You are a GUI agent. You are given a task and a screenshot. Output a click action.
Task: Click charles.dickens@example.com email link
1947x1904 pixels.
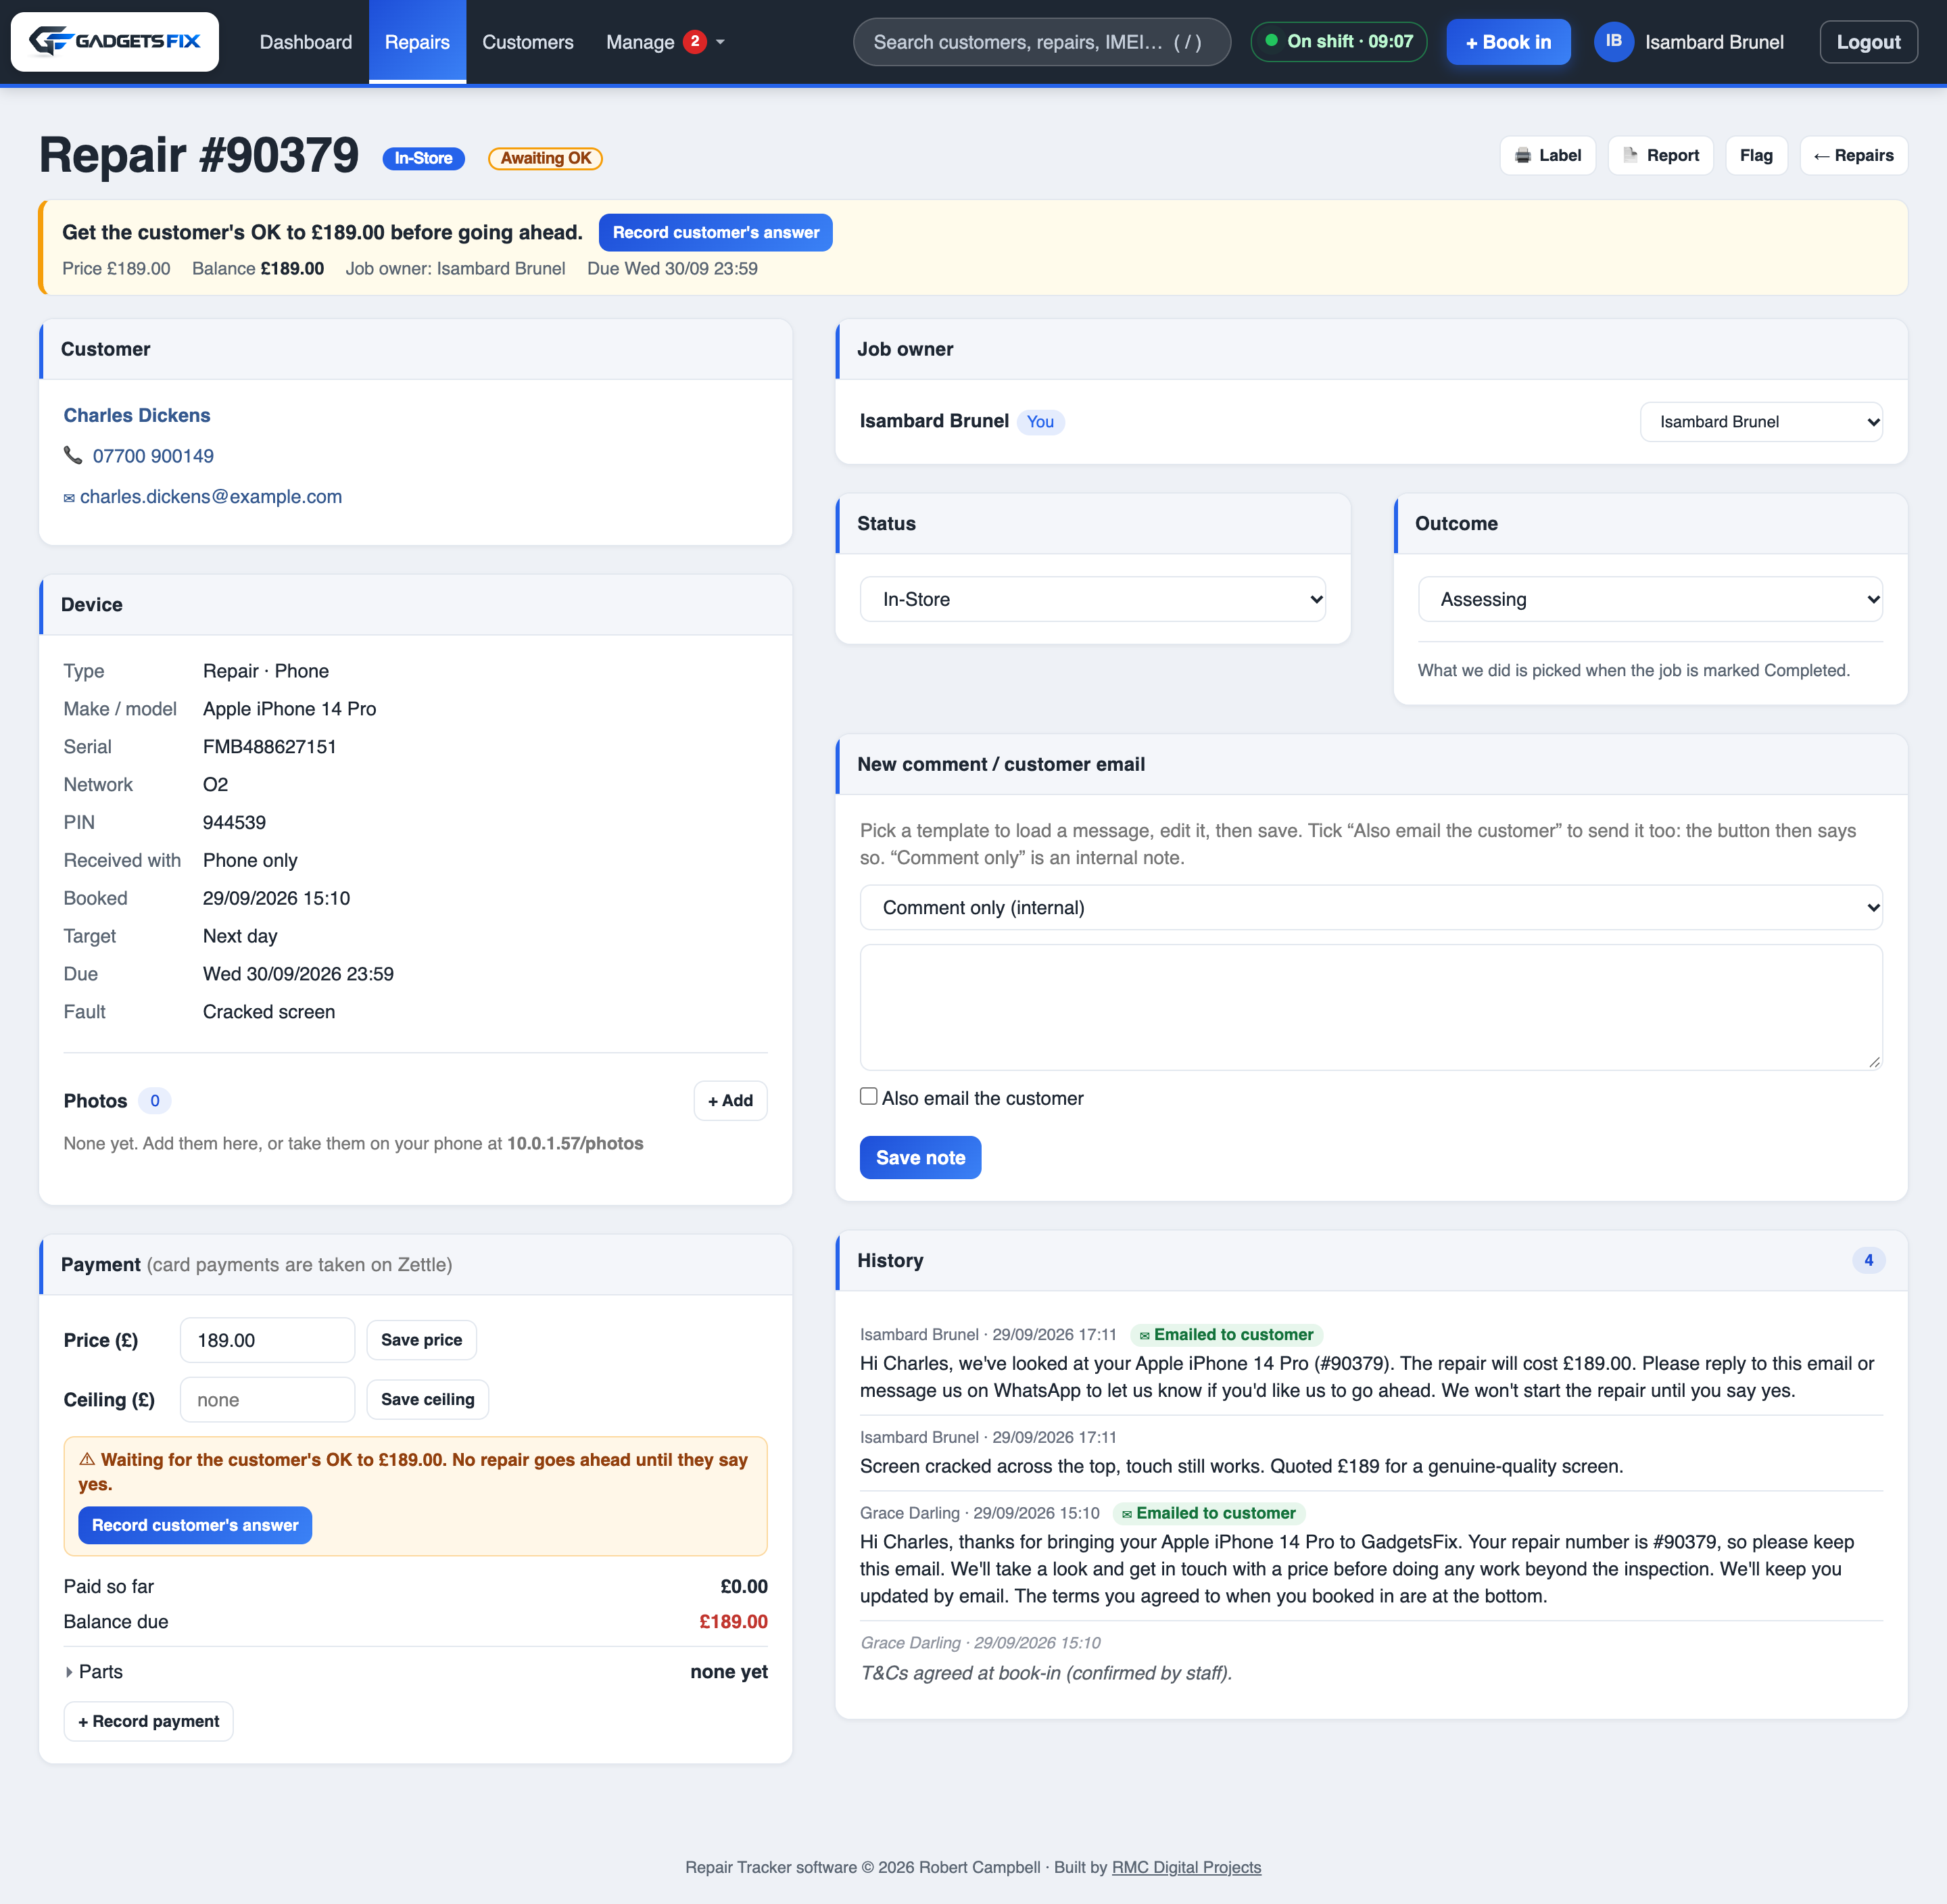pyautogui.click(x=211, y=497)
